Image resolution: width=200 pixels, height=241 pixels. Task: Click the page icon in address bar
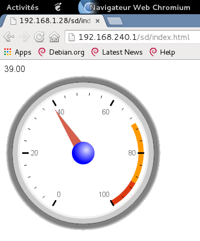pos(72,37)
